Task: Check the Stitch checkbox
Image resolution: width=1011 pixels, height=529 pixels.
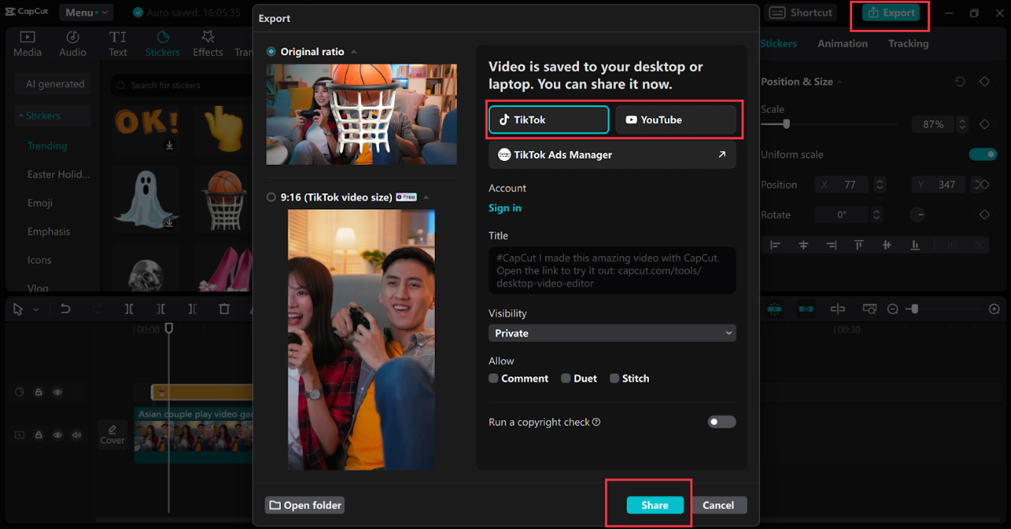Action: click(x=614, y=378)
